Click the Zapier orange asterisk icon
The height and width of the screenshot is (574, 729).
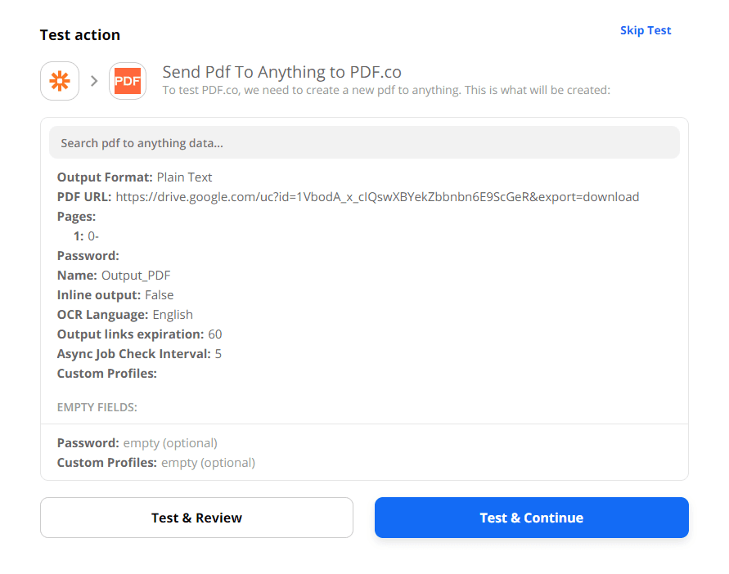click(x=60, y=81)
